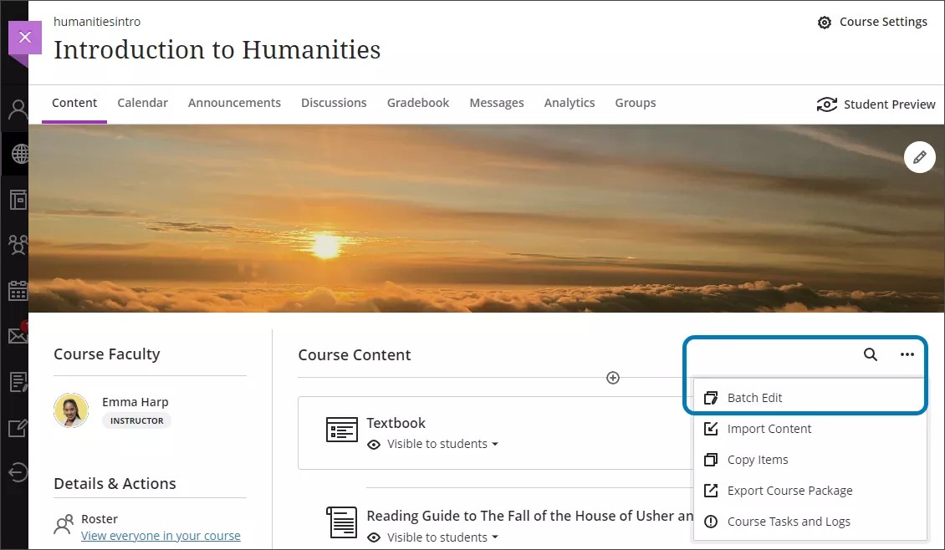Viewport: 945px width, 550px height.
Task: Click the pencil icon to edit the banner
Action: pyautogui.click(x=920, y=157)
